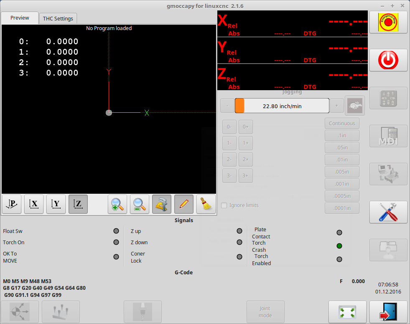
Task: Select the .05in jog increment
Action: (x=342, y=148)
